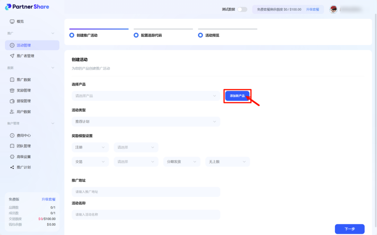
Task: Collapse the 数据 sidebar section
Action: [x=53, y=68]
